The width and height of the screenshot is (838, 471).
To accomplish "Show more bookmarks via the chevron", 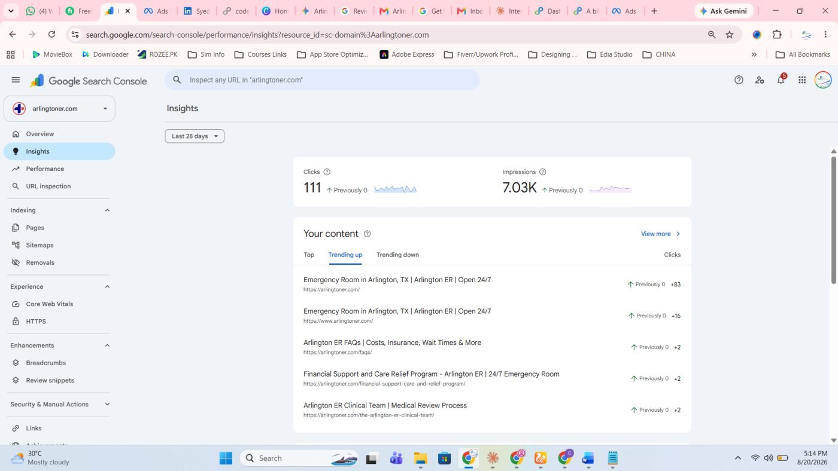I will point(754,54).
